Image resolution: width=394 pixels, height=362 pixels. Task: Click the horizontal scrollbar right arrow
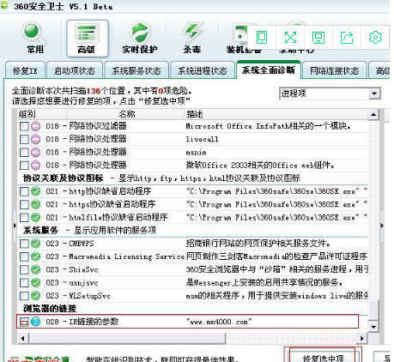362,338
